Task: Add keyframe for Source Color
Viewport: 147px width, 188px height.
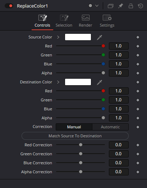Action: point(138,37)
